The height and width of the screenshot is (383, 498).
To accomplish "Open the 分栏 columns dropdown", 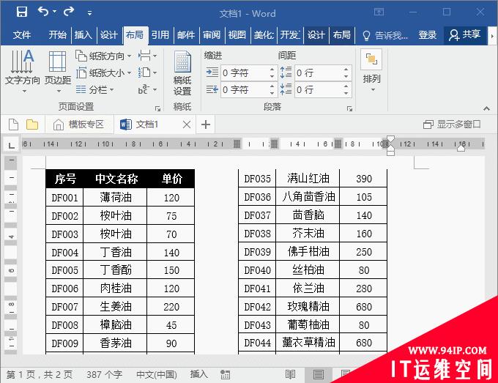I will pyautogui.click(x=95, y=90).
